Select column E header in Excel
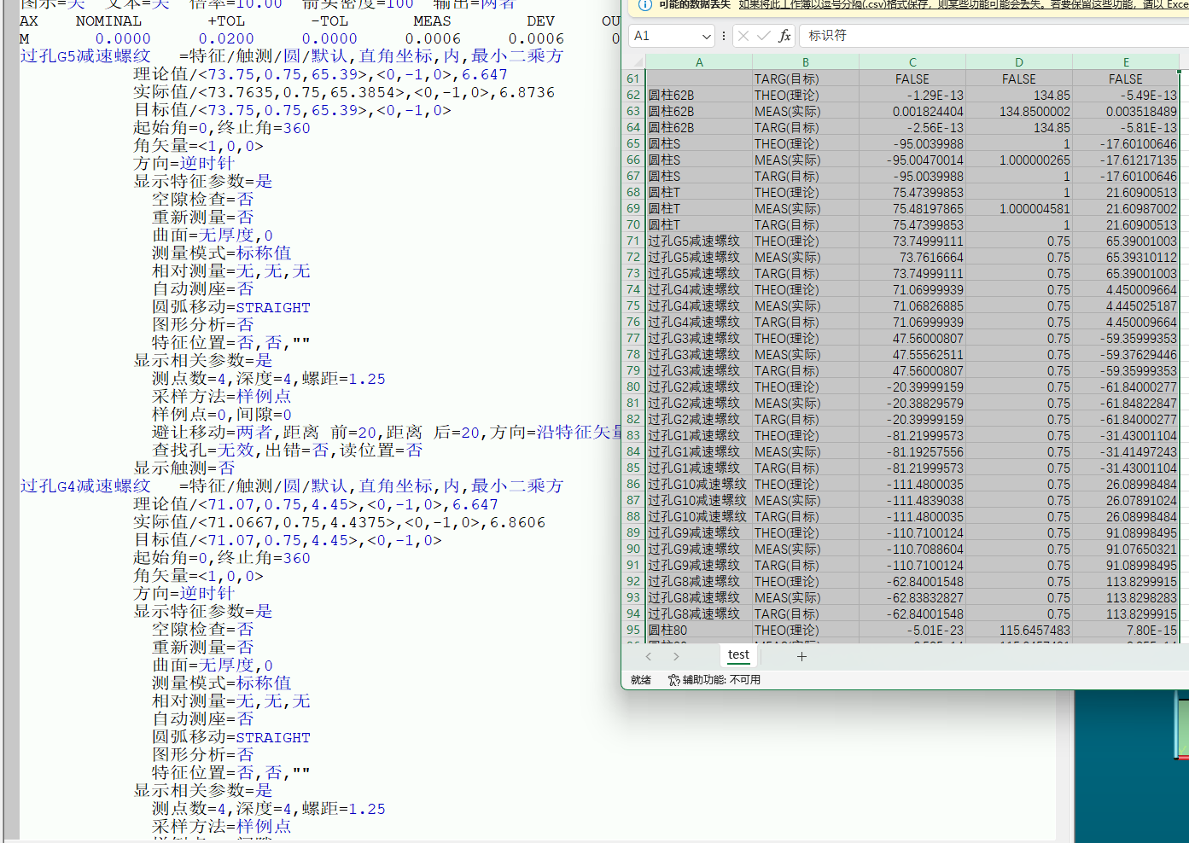Image resolution: width=1189 pixels, height=843 pixels. 1126,62
